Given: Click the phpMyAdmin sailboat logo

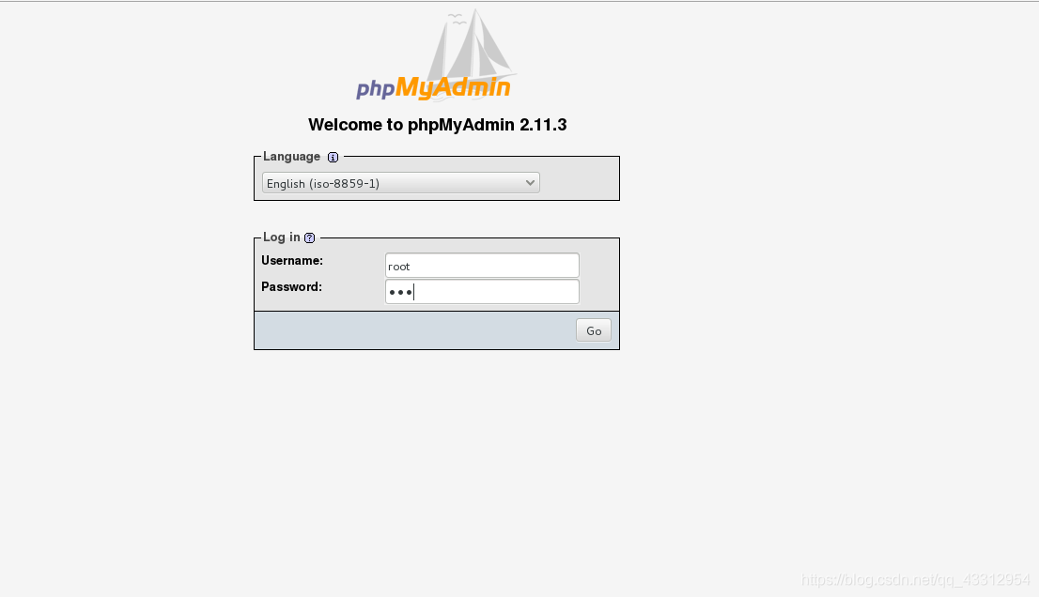Looking at the screenshot, I should click(x=436, y=55).
